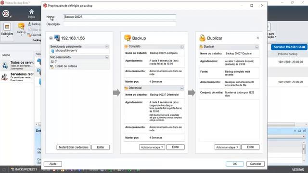The width and height of the screenshot is (308, 173).
Task: Click inside the Nome input field
Action: pyautogui.click(x=120, y=17)
